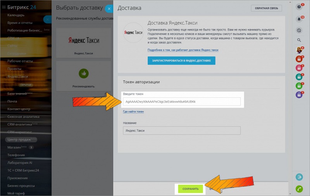Click the СОХРАНИТЬ button
Viewport: 310px width, 196px height.
pyautogui.click(x=190, y=189)
